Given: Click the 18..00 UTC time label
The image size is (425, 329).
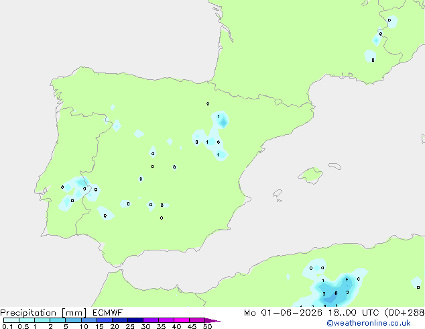Looking at the screenshot, I should (x=353, y=313).
